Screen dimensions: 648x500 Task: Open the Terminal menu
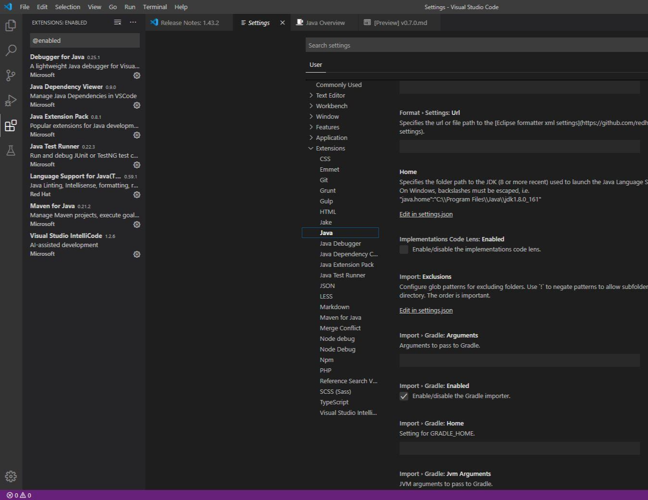[155, 7]
